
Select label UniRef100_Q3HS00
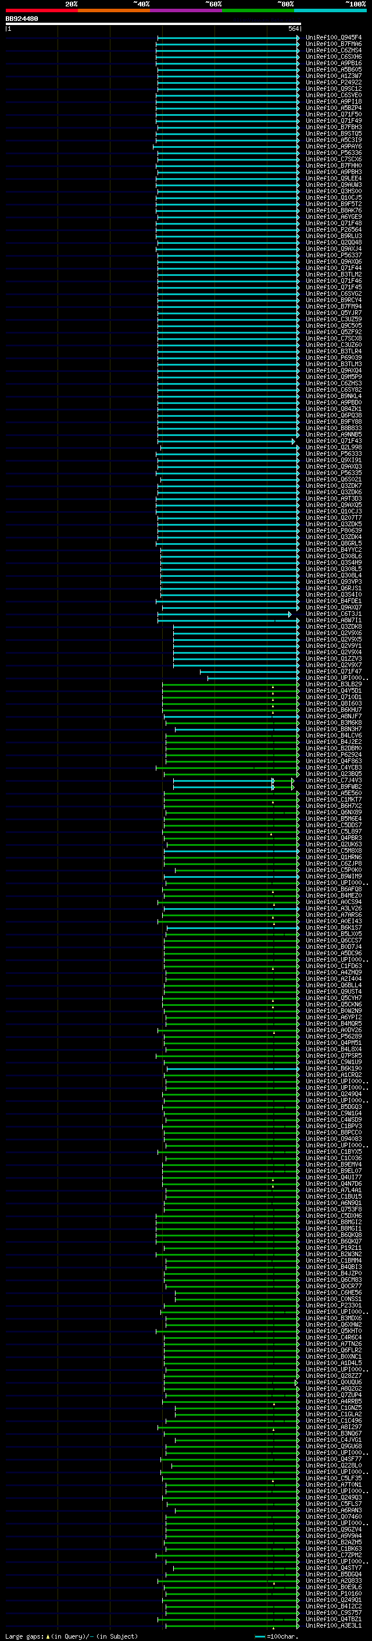pyautogui.click(x=334, y=191)
